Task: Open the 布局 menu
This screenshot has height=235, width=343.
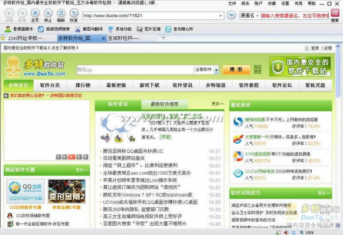Action: click(298, 3)
